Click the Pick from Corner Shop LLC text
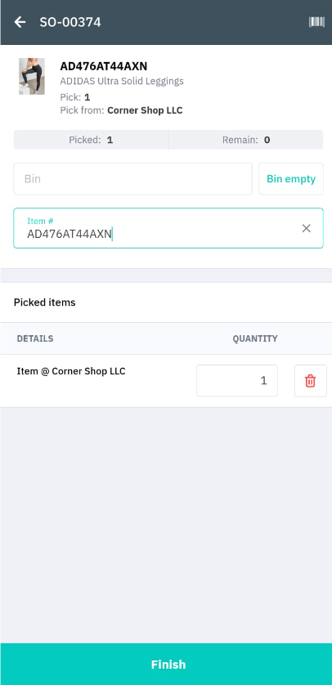Image resolution: width=332 pixels, height=685 pixels. tap(122, 110)
